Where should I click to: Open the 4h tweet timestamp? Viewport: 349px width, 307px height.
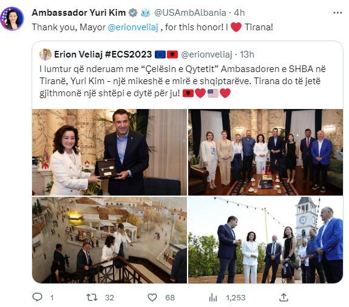(x=239, y=13)
